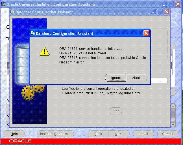Cancel the Oracle Universal Installer
183x145 pixels.
pyautogui.click(x=167, y=134)
